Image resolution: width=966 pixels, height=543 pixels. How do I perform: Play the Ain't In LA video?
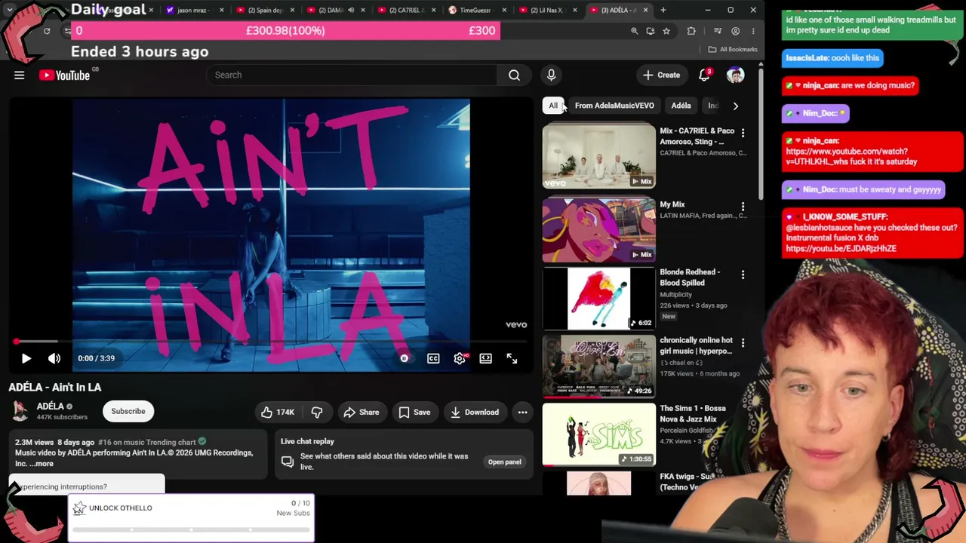point(26,358)
